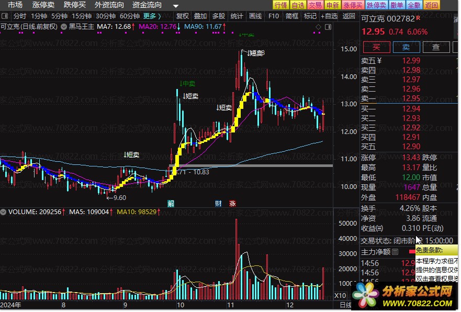Open the 主力净额 list icon
Screen dimensions: 461x312
point(395,252)
